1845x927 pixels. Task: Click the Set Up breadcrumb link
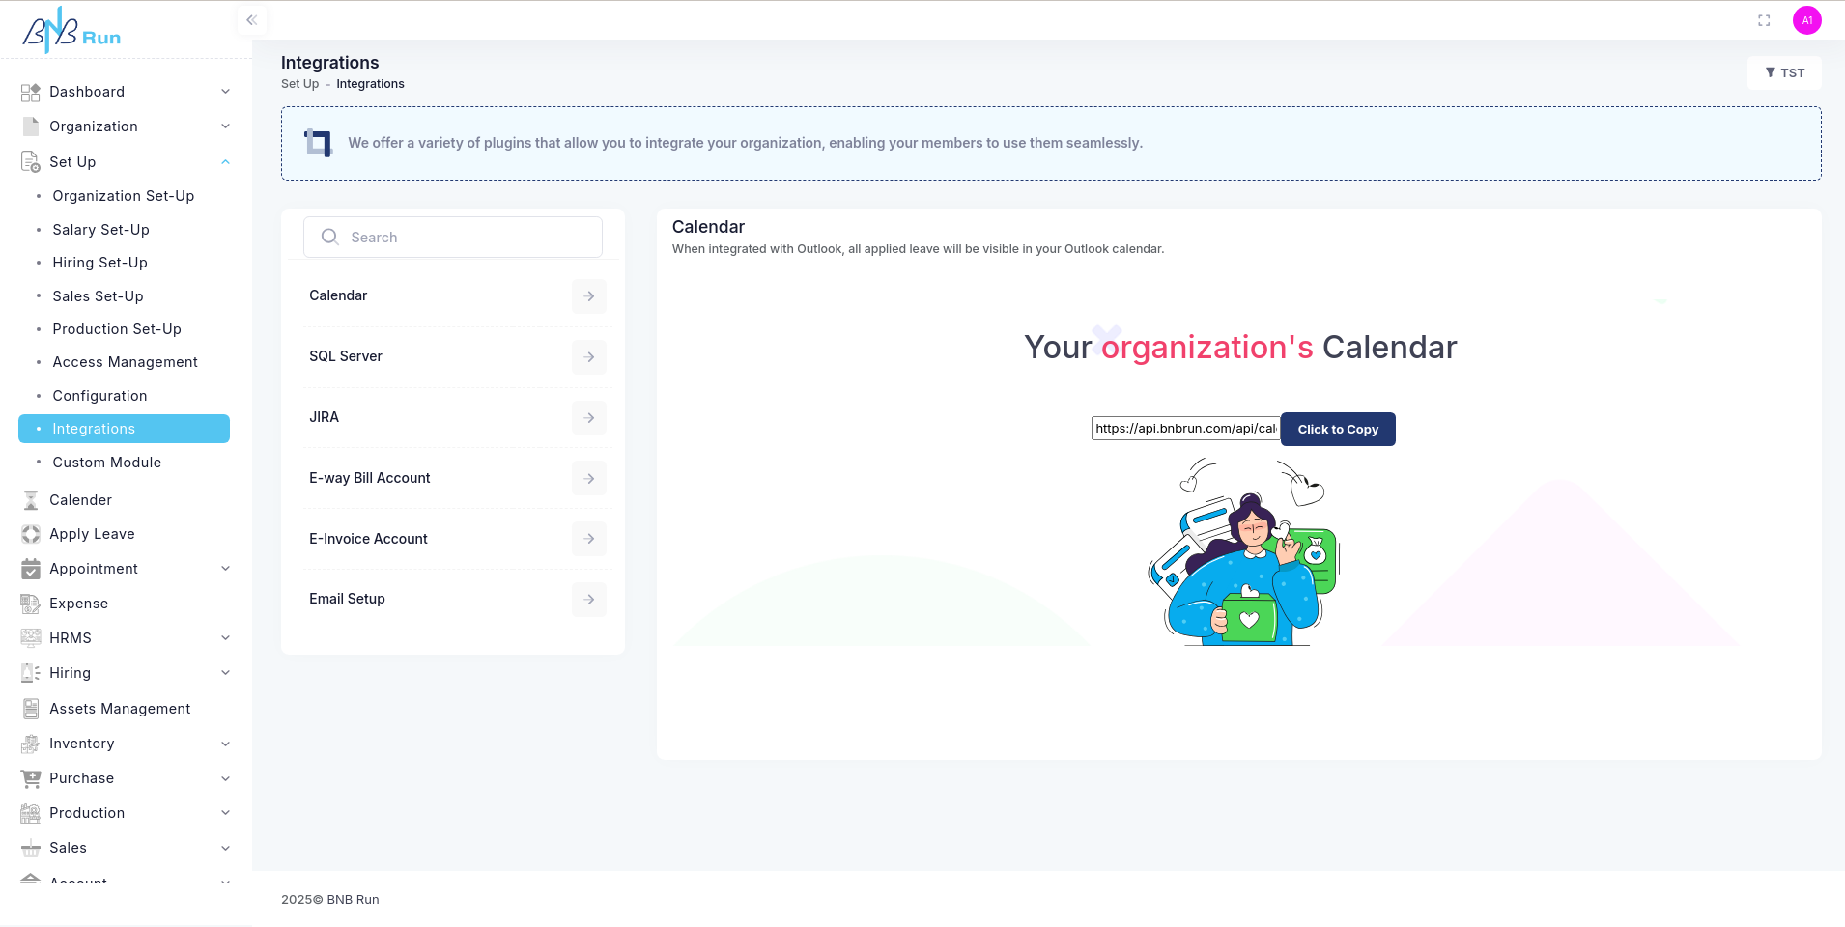click(x=299, y=84)
